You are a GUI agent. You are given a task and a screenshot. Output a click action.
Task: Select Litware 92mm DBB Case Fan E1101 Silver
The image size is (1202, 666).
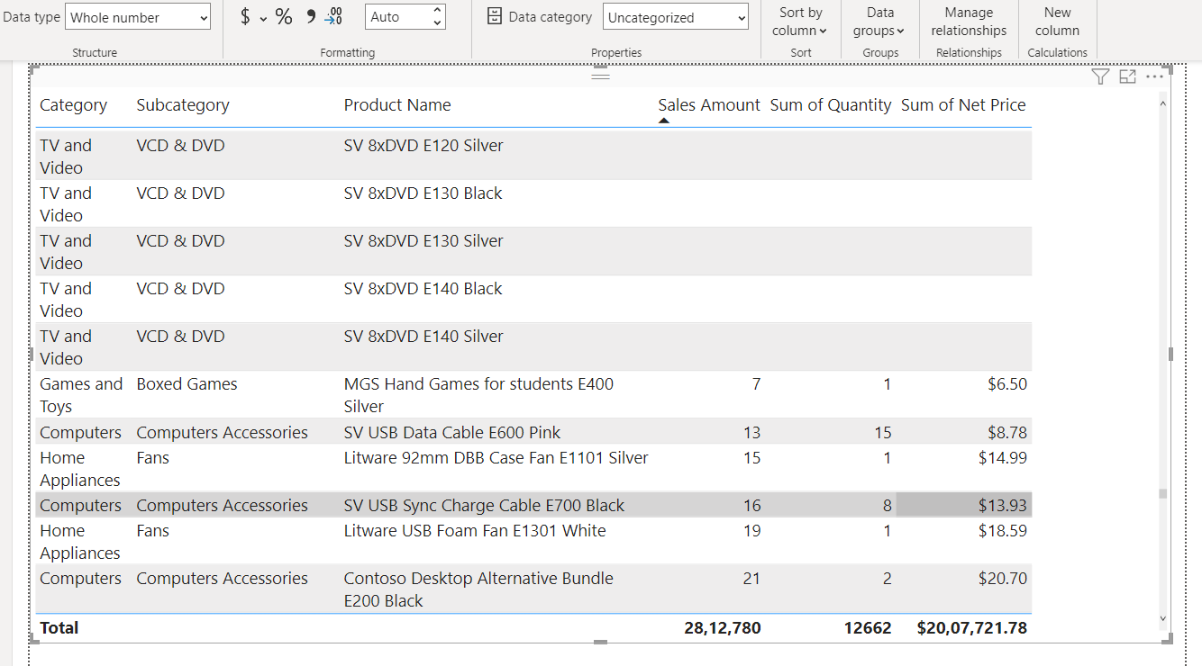496,458
